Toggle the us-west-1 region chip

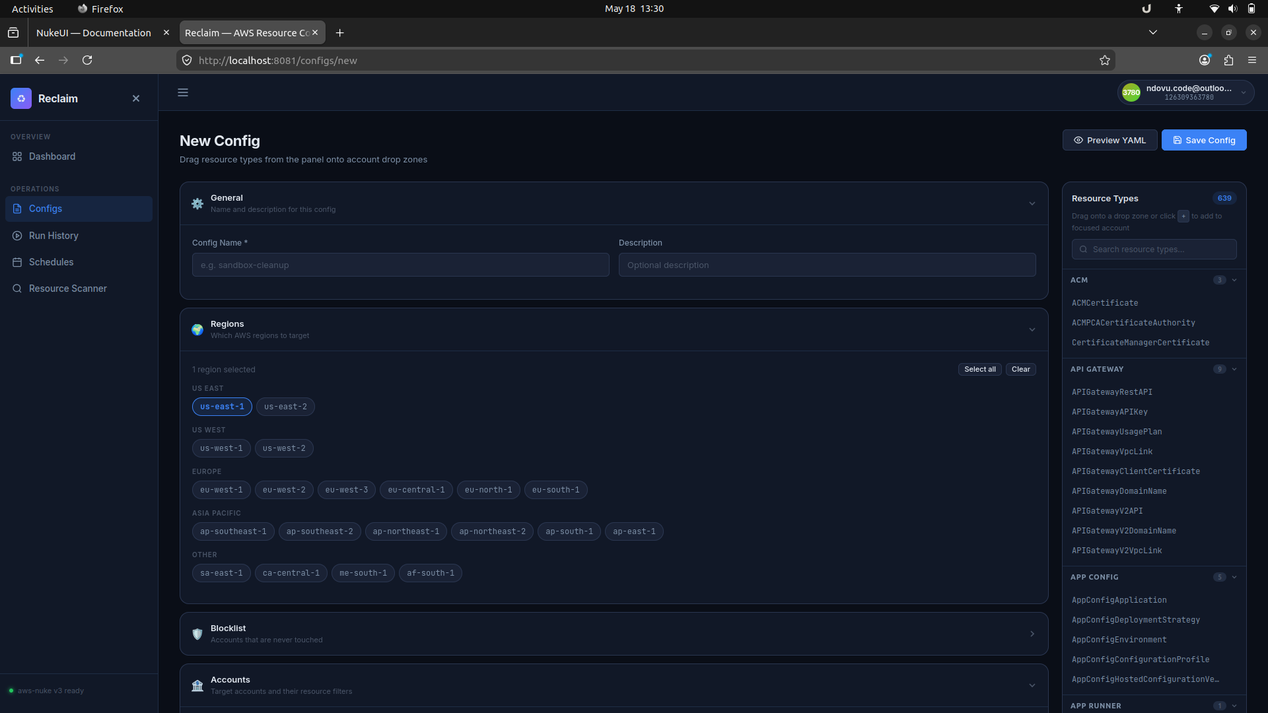point(221,448)
